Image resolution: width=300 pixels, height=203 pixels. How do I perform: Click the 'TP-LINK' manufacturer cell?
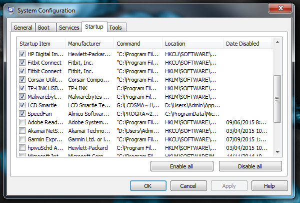77,88
